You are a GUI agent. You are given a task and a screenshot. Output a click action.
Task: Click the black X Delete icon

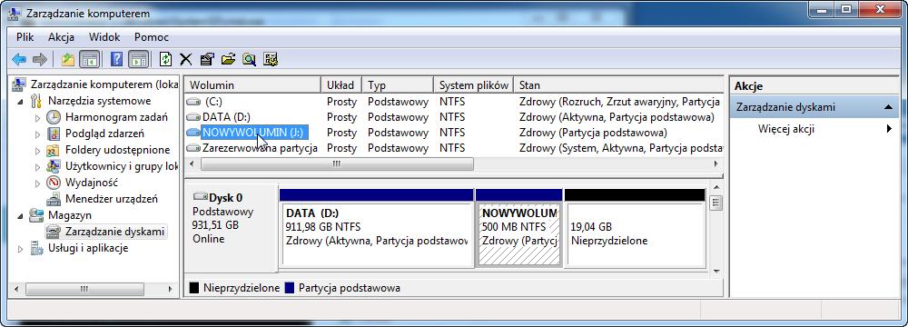[185, 59]
